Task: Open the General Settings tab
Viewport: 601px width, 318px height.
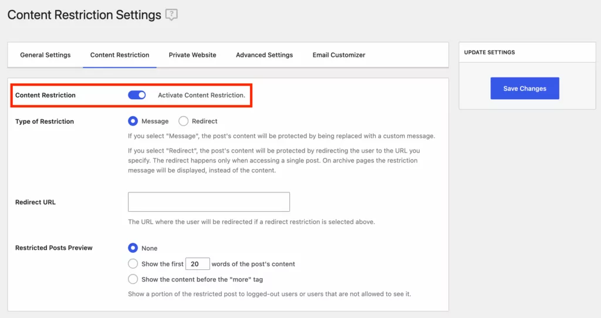Action: tap(45, 55)
